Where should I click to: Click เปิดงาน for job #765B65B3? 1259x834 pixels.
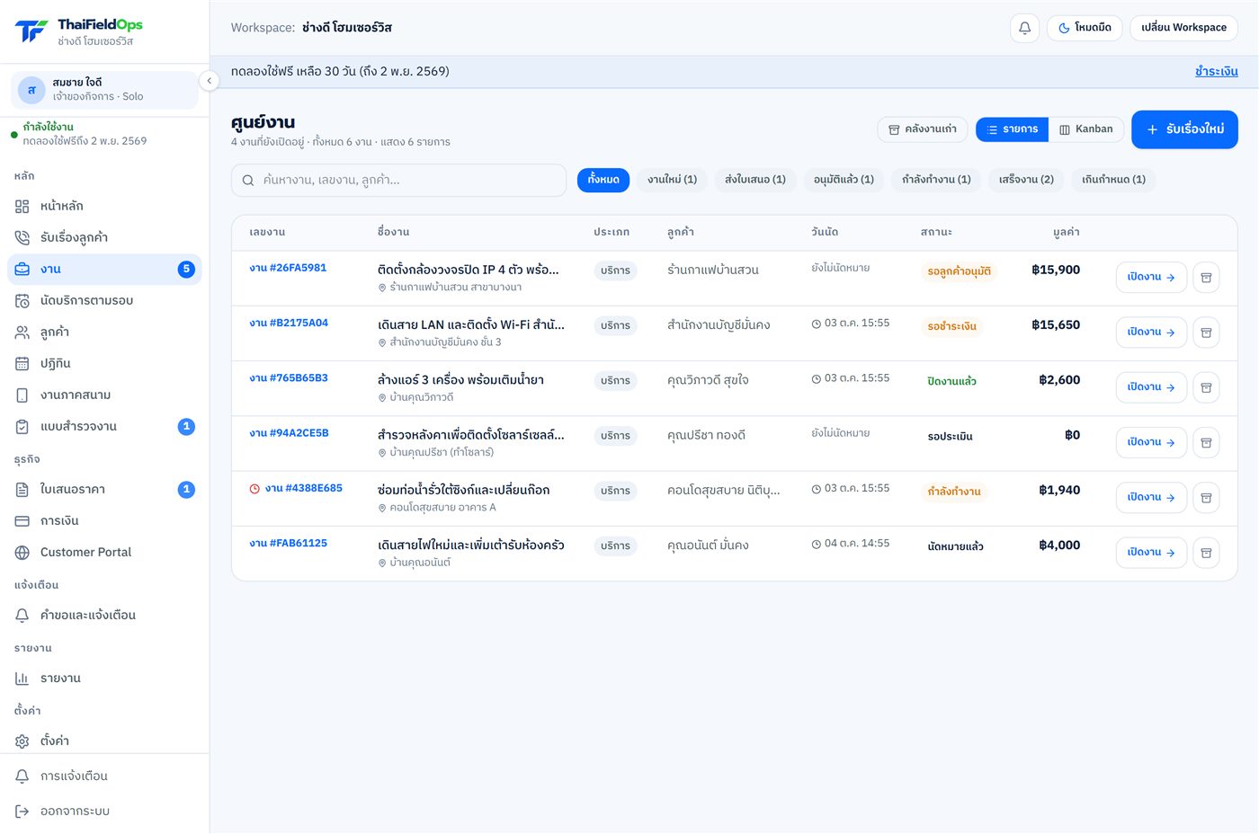tap(1151, 387)
